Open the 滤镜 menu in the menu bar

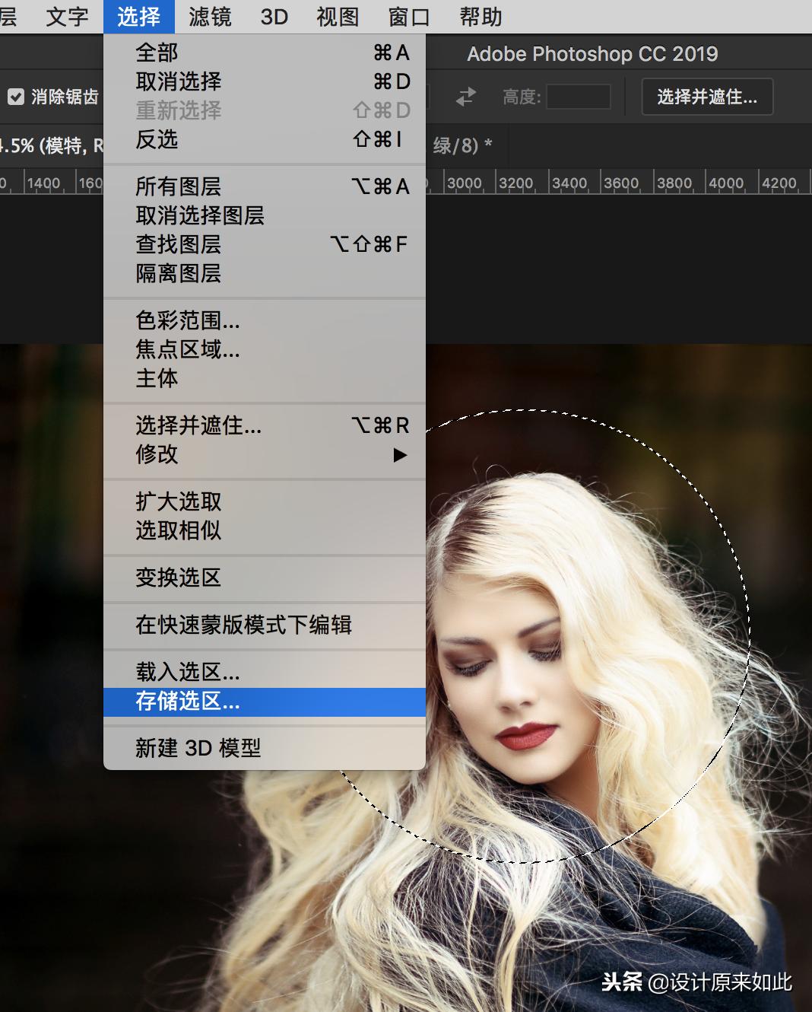211,17
